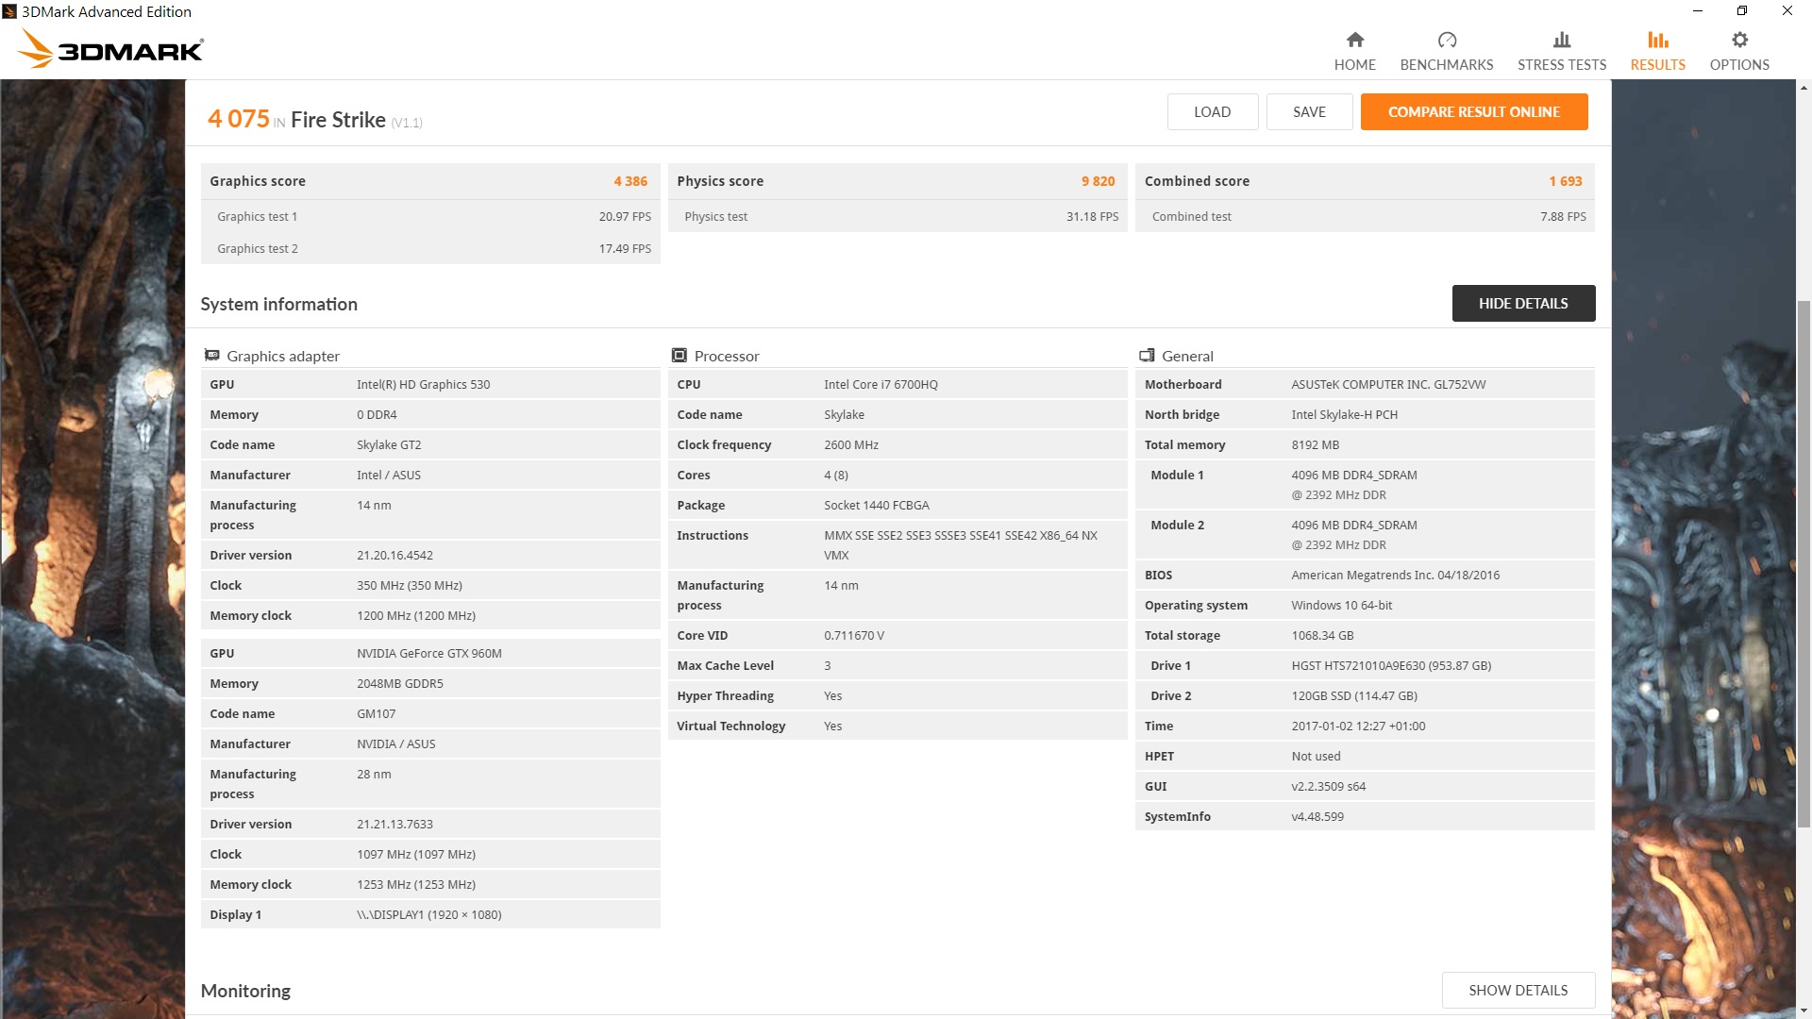Select the Combined test 7.88 FPS value
This screenshot has height=1019, width=1812.
[x=1563, y=216]
